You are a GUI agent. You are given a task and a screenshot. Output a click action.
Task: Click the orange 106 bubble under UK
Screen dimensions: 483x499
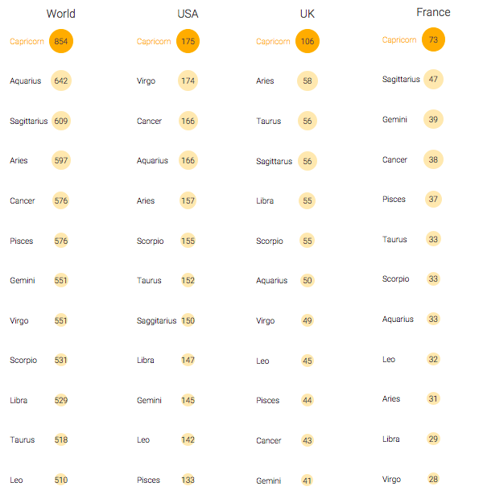click(x=307, y=41)
